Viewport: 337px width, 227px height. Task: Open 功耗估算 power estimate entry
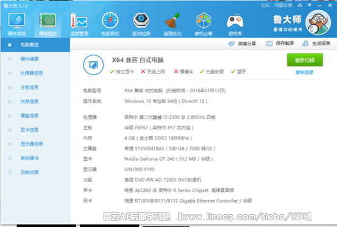[29, 172]
